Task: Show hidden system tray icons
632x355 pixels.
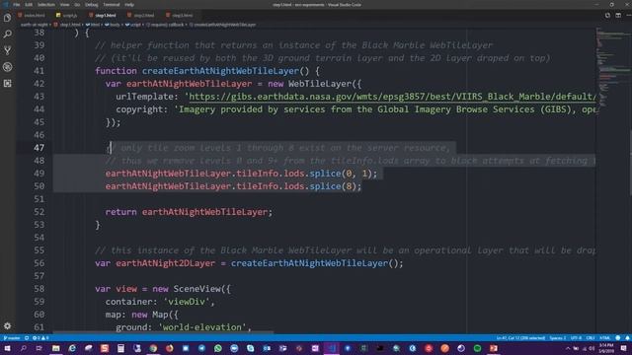Action: pyautogui.click(x=568, y=348)
